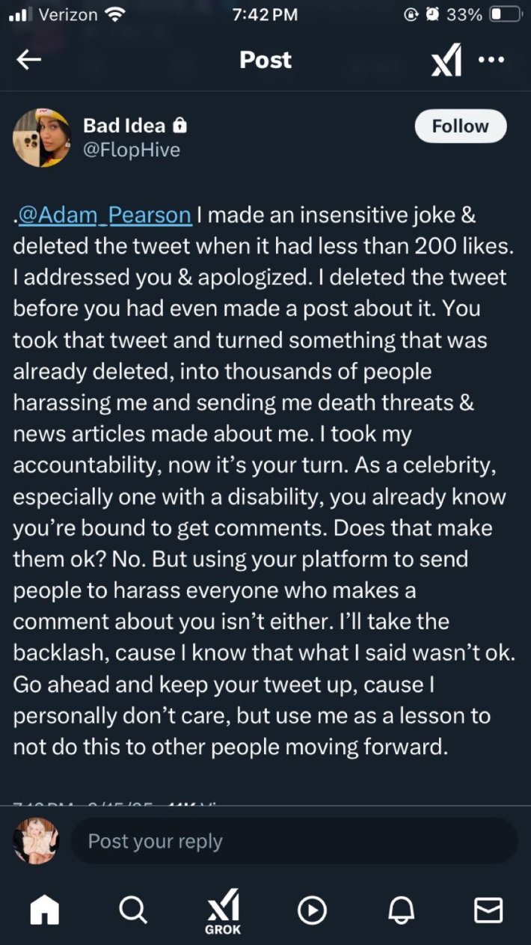Open the Home feed icon
Image resolution: width=531 pixels, height=945 pixels.
point(44,911)
